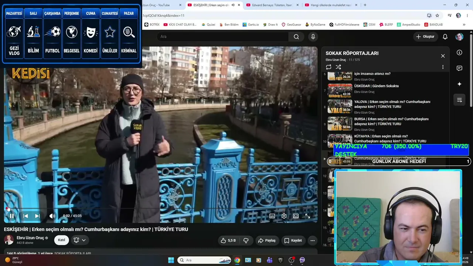
Task: Start voice search with the microphone
Action: (313, 37)
